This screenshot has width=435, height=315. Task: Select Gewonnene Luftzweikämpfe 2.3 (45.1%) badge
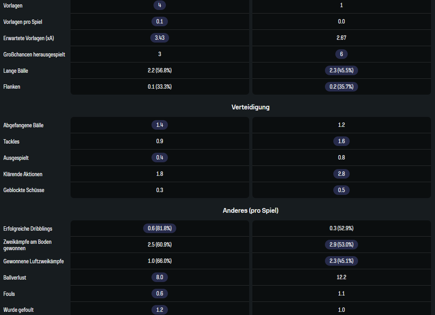tap(341, 261)
